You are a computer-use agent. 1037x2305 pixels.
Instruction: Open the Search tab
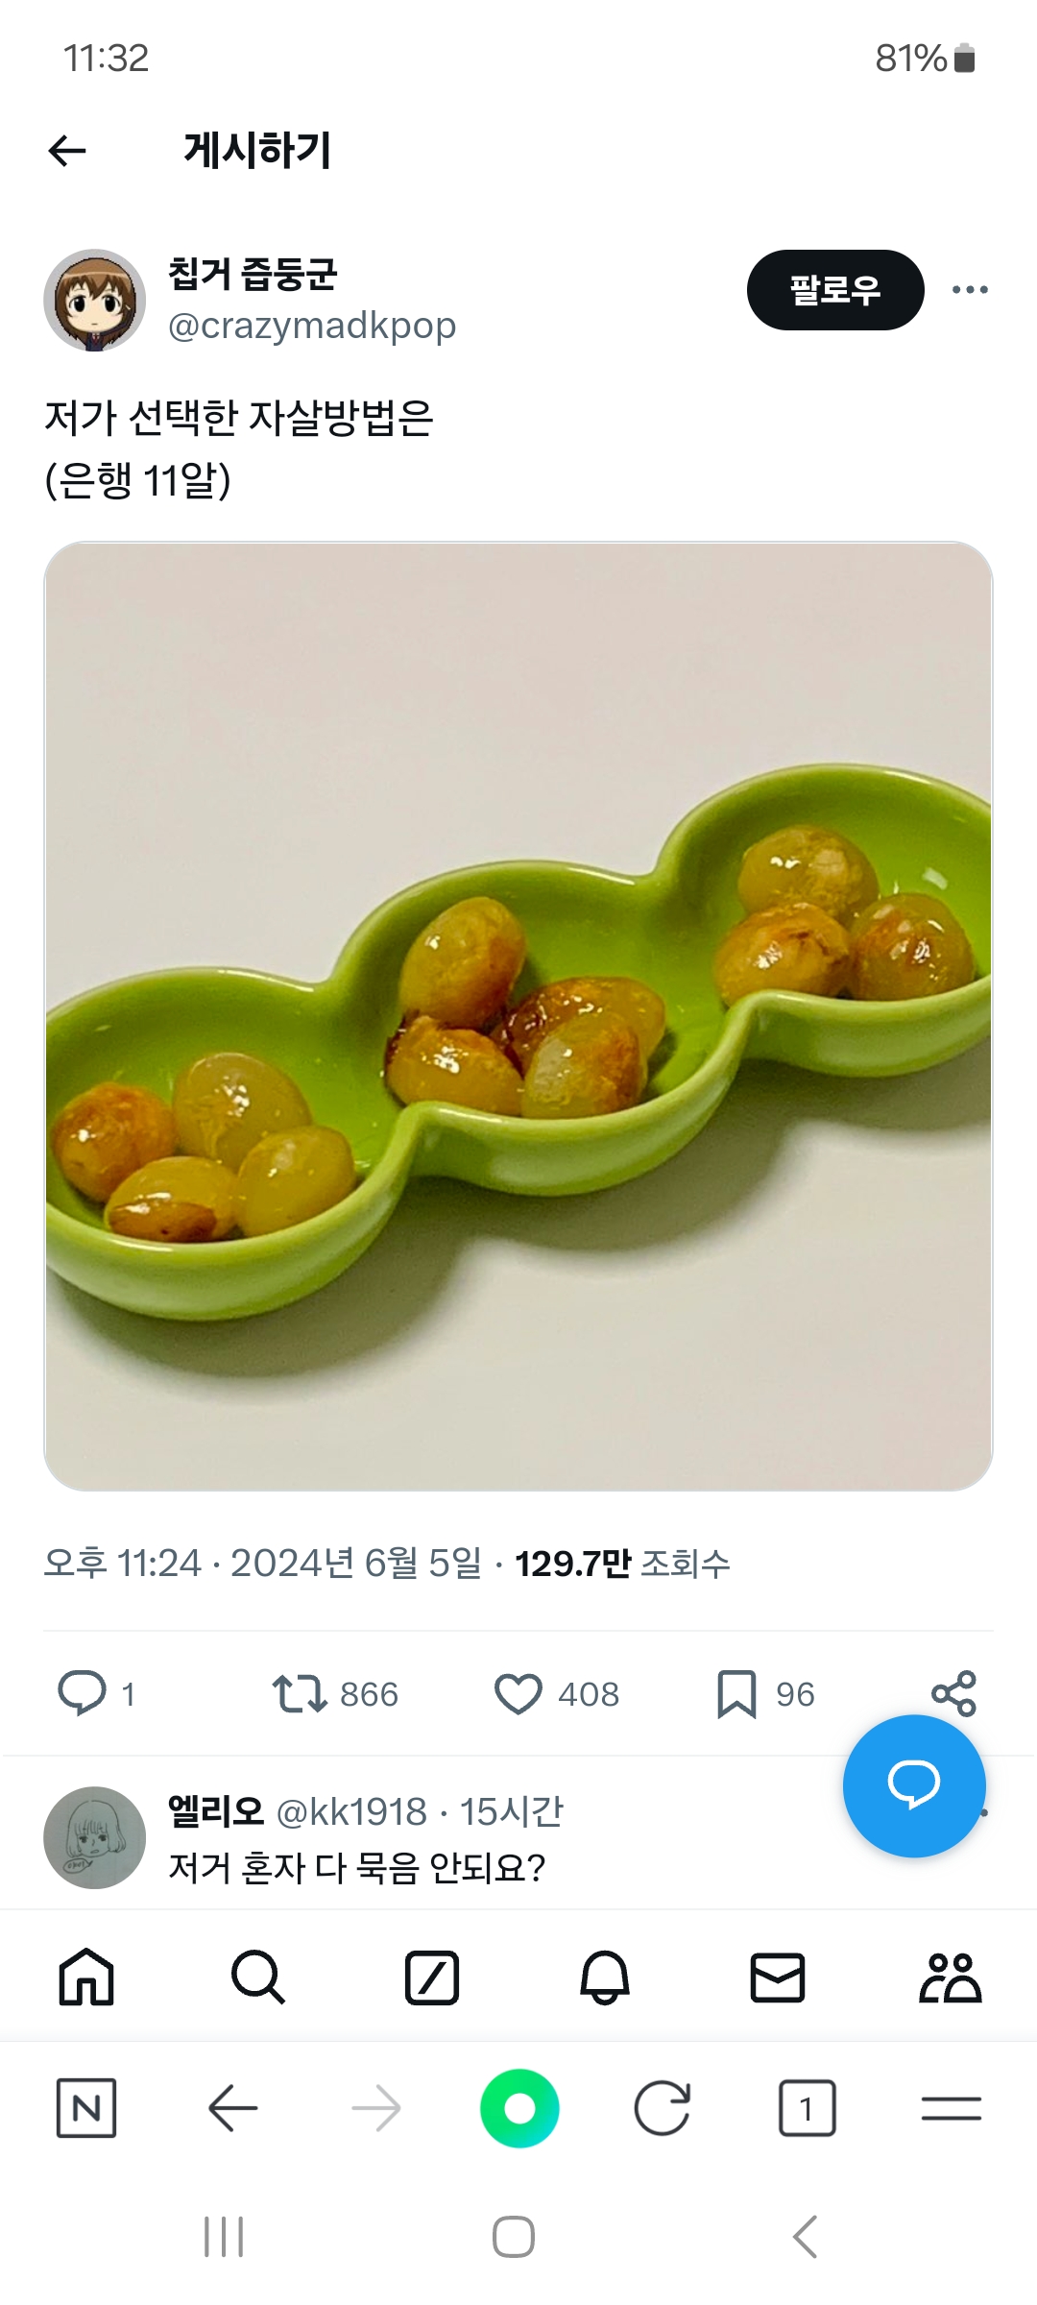pyautogui.click(x=258, y=1977)
